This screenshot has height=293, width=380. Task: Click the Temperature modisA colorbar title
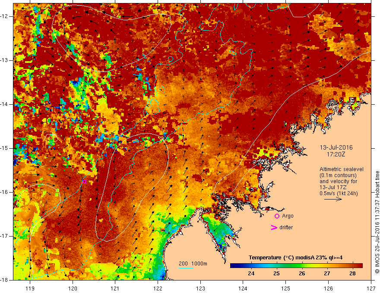[x=295, y=258]
